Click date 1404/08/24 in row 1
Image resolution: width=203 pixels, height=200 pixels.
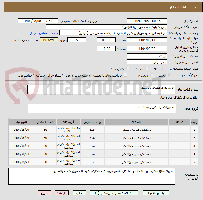21,130
